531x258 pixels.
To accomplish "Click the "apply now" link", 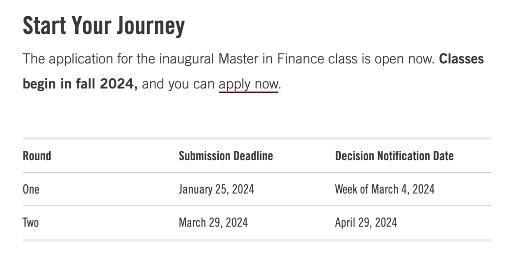I will click(x=248, y=84).
